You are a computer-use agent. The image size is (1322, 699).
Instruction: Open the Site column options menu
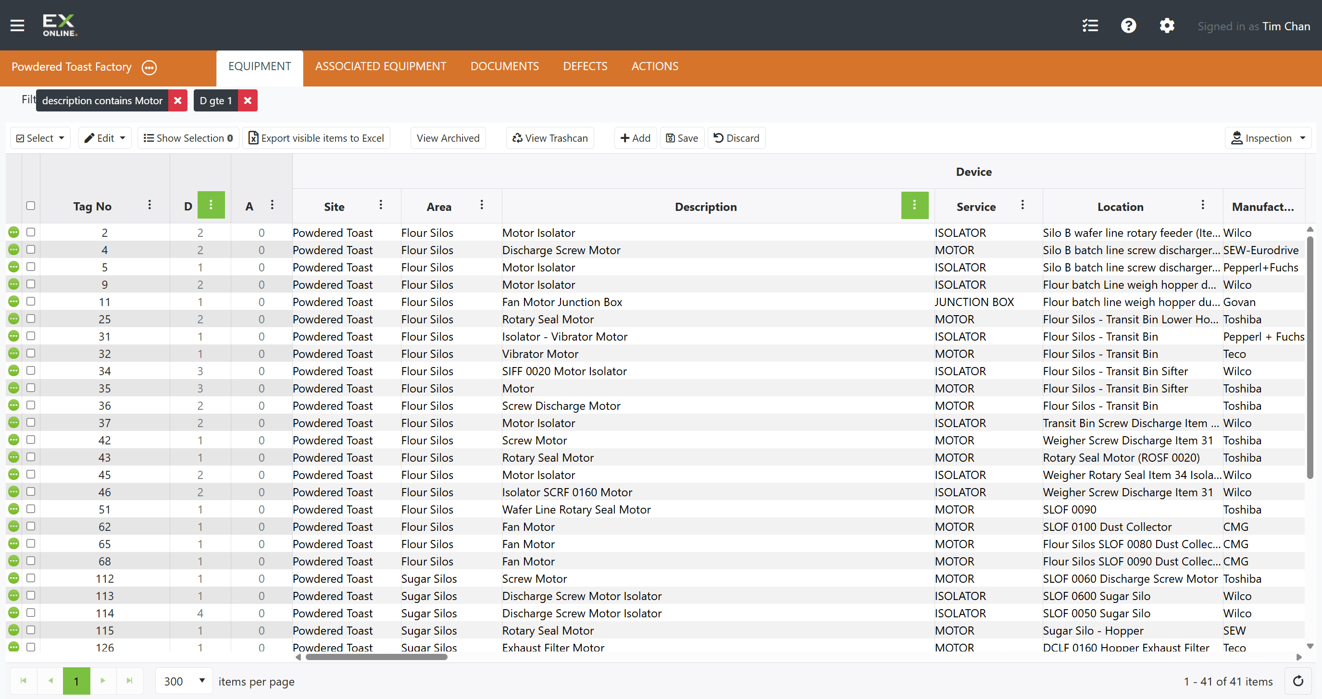(x=381, y=205)
